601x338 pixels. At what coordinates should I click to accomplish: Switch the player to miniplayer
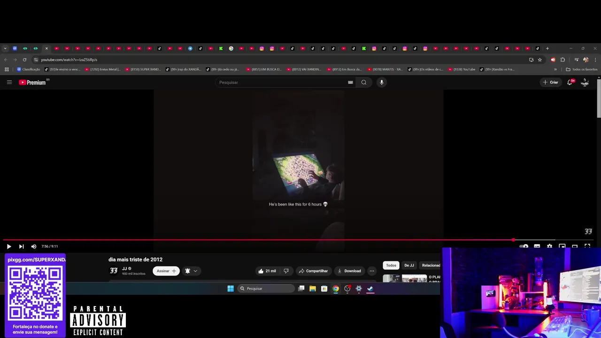(x=562, y=246)
